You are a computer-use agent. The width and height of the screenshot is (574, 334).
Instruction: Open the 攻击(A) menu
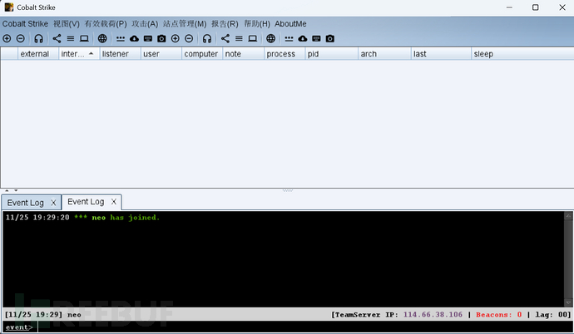[x=145, y=23]
